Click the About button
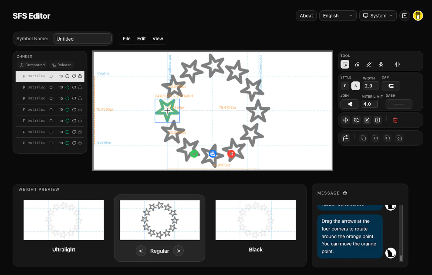The image size is (432, 275). tap(306, 16)
